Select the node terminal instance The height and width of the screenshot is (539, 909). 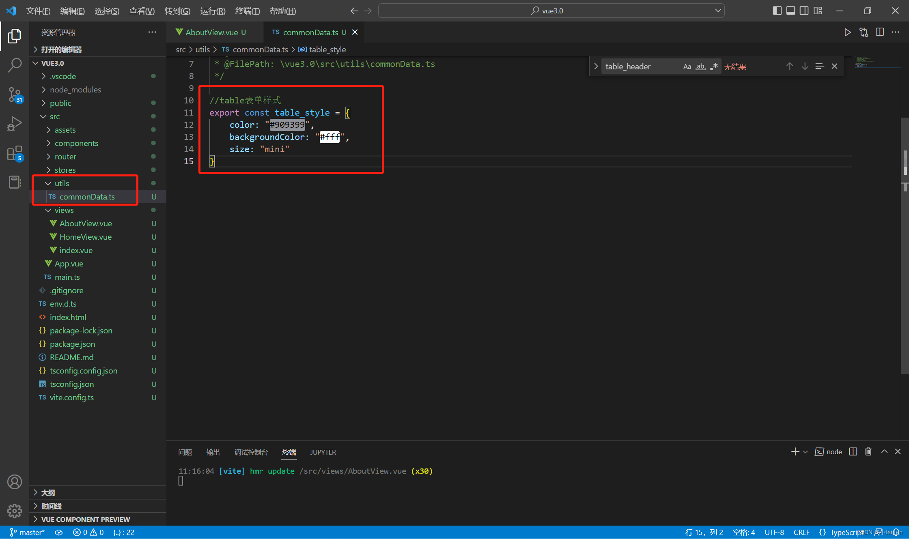tap(828, 452)
